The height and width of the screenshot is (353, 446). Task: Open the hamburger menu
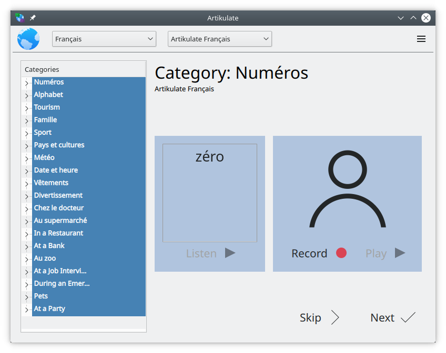(421, 39)
